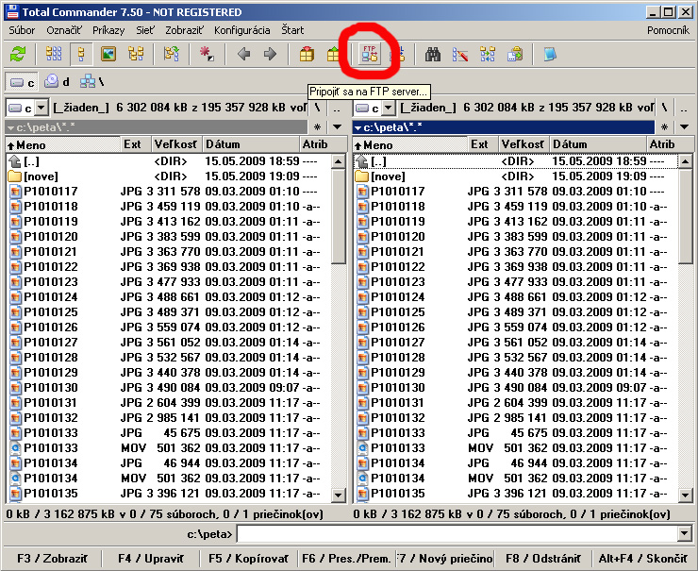Image resolution: width=698 pixels, height=571 pixels.
Task: Open network neighborhood drive button
Action: 91,82
